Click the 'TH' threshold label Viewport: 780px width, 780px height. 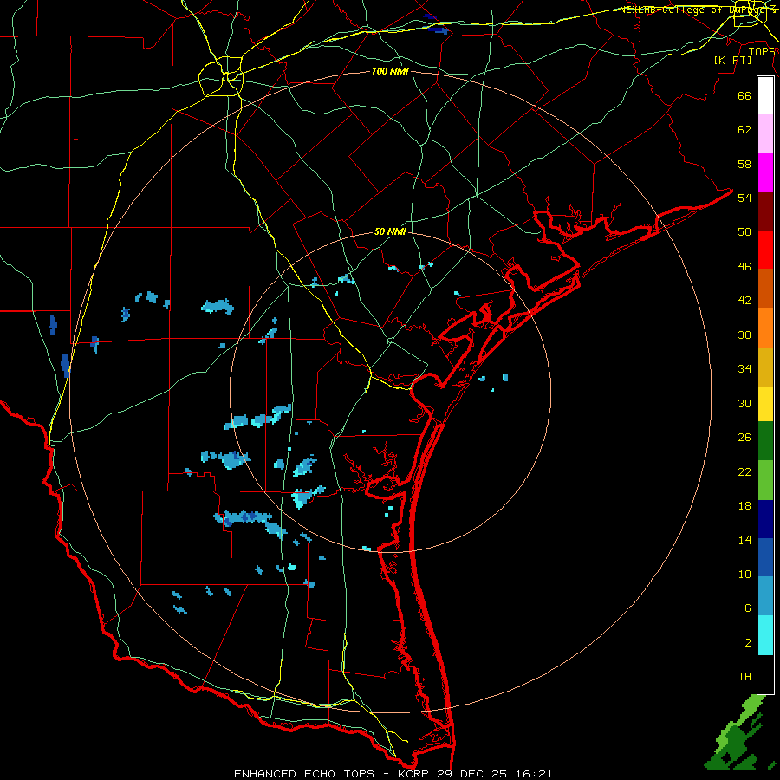point(744,677)
